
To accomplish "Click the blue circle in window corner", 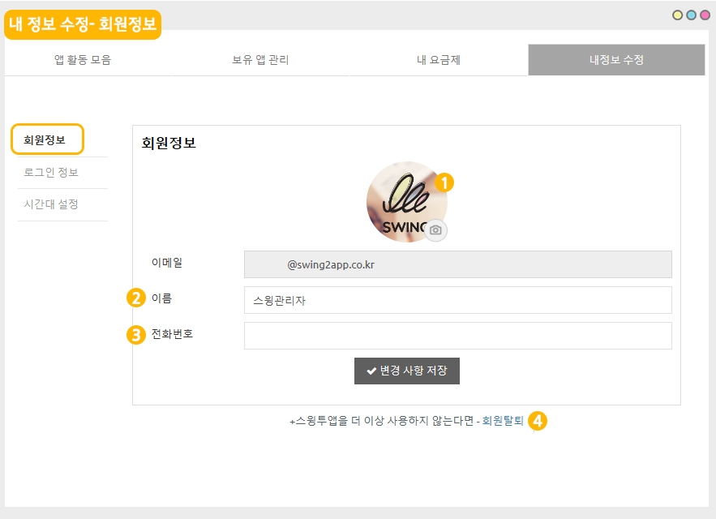I will point(691,15).
